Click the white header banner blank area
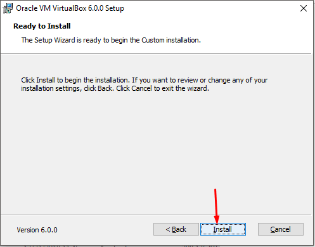The image size is (315, 247). [x=254, y=32]
